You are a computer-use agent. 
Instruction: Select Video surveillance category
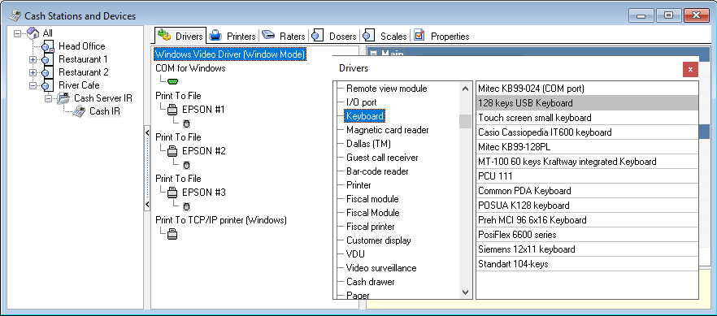[x=381, y=268]
